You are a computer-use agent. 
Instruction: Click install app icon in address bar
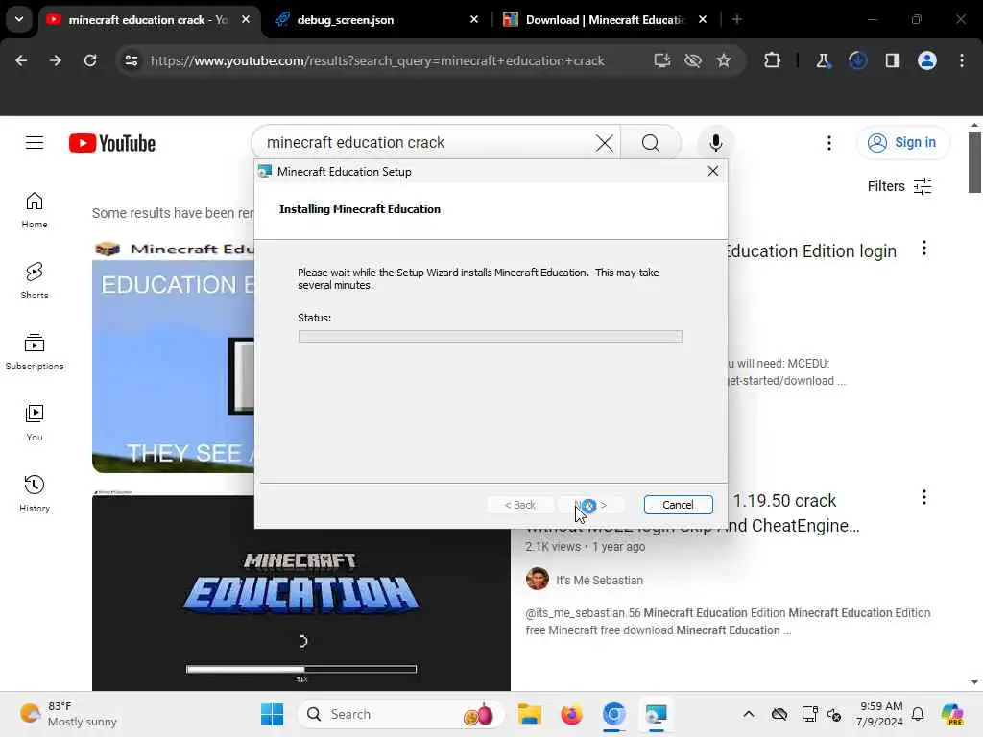point(661,60)
